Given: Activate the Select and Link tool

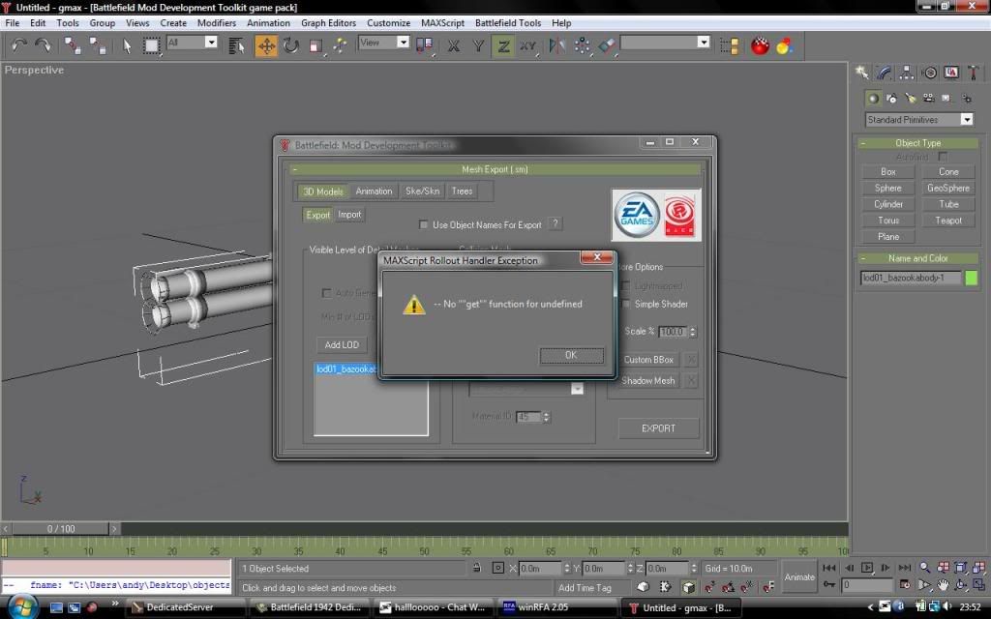Looking at the screenshot, I should point(72,45).
